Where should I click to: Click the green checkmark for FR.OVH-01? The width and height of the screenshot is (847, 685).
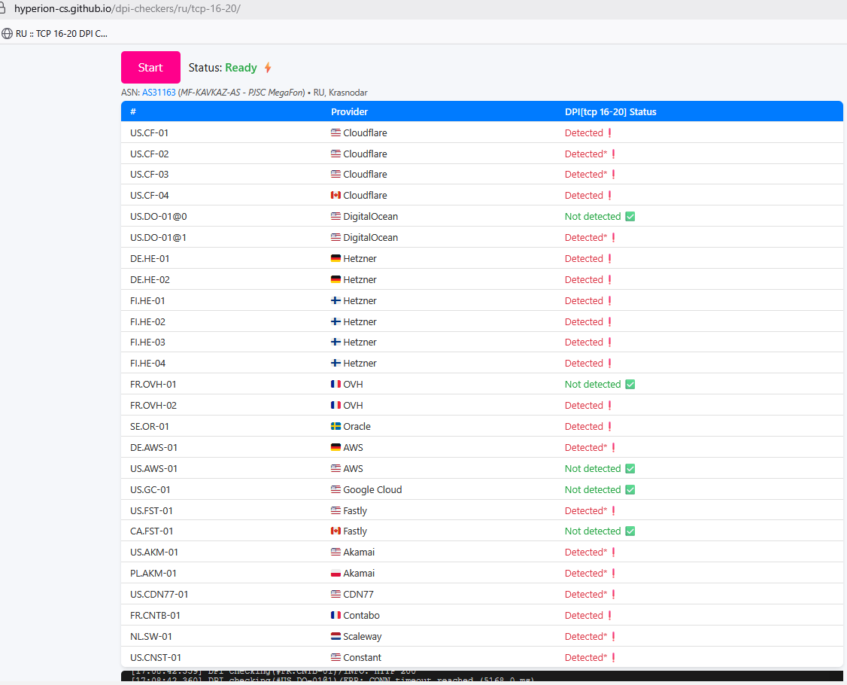click(630, 385)
